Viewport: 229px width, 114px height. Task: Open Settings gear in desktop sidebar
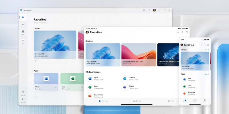[x=23, y=93]
